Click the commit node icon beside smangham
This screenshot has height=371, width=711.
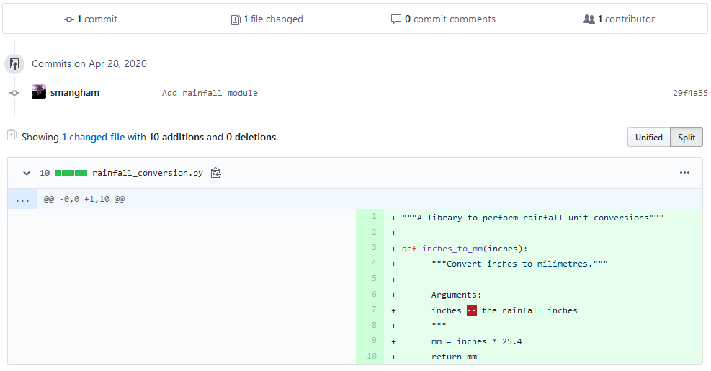coord(14,93)
